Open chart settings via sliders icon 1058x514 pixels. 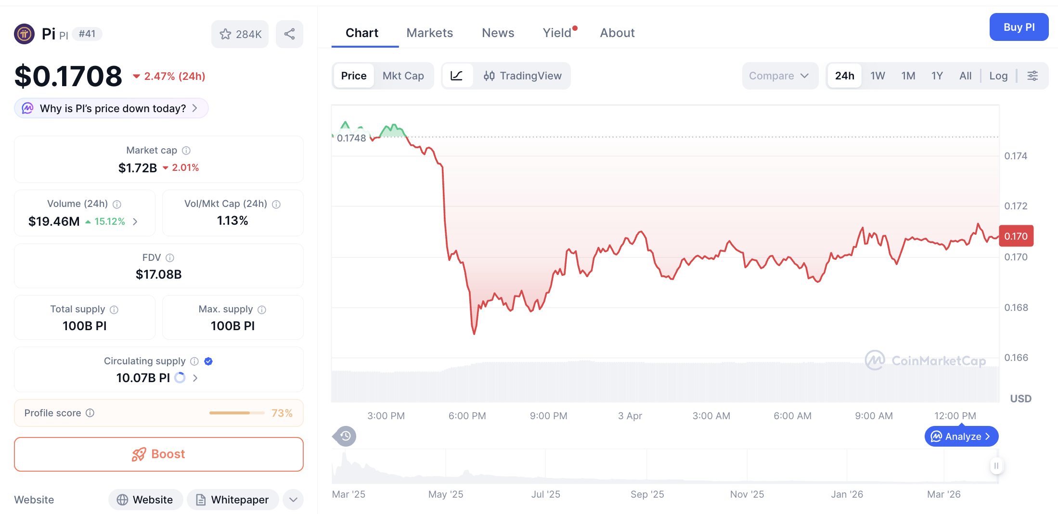(x=1033, y=76)
